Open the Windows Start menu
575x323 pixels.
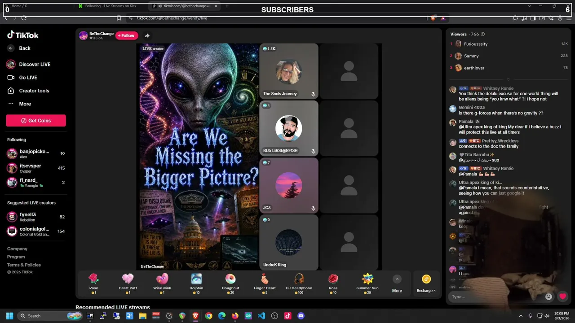[x=9, y=316]
